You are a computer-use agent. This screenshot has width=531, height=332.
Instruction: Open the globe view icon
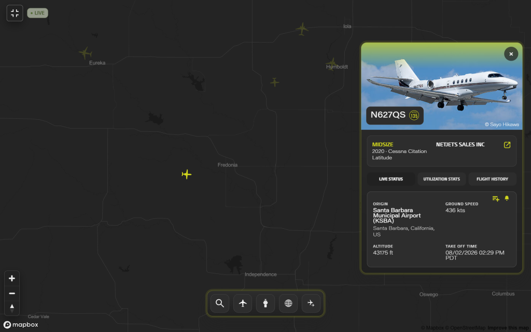(x=288, y=303)
